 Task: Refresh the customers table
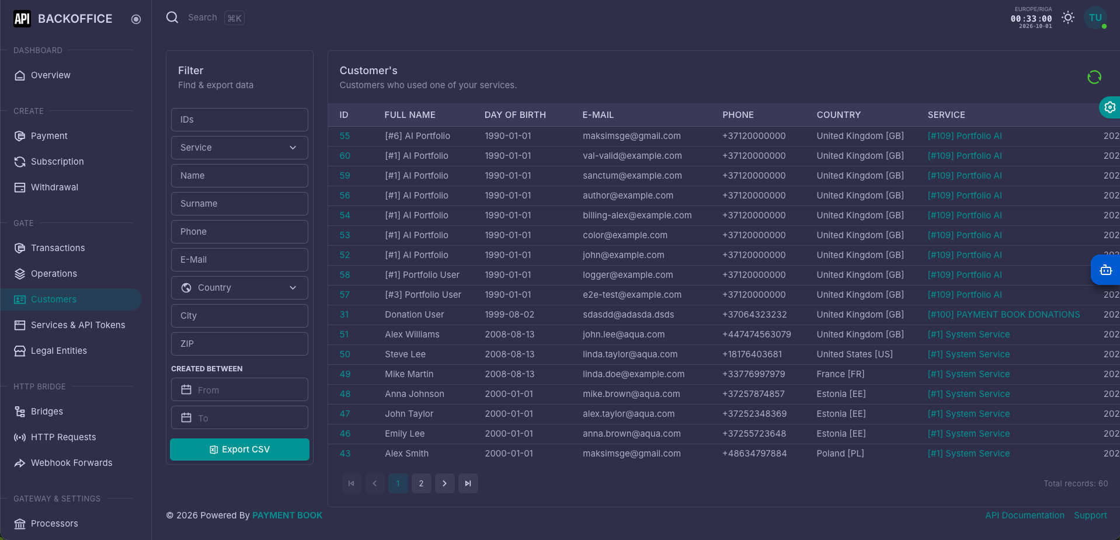(x=1094, y=77)
